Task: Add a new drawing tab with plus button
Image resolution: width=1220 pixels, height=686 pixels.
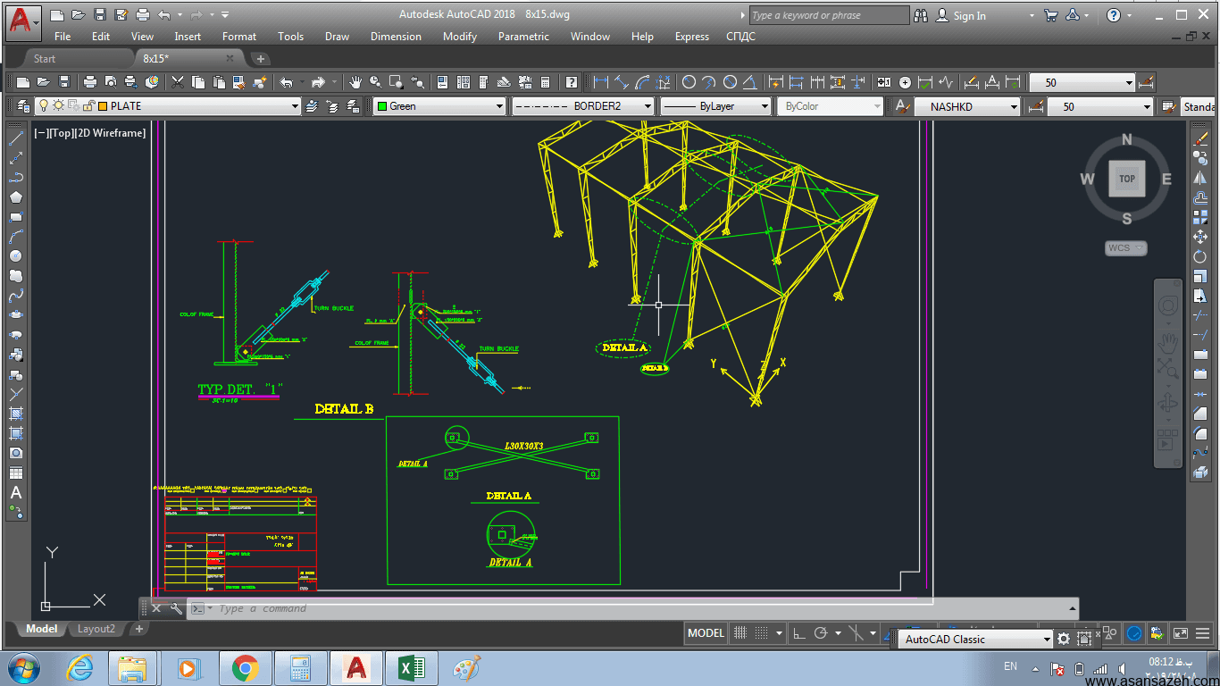Action: click(261, 59)
